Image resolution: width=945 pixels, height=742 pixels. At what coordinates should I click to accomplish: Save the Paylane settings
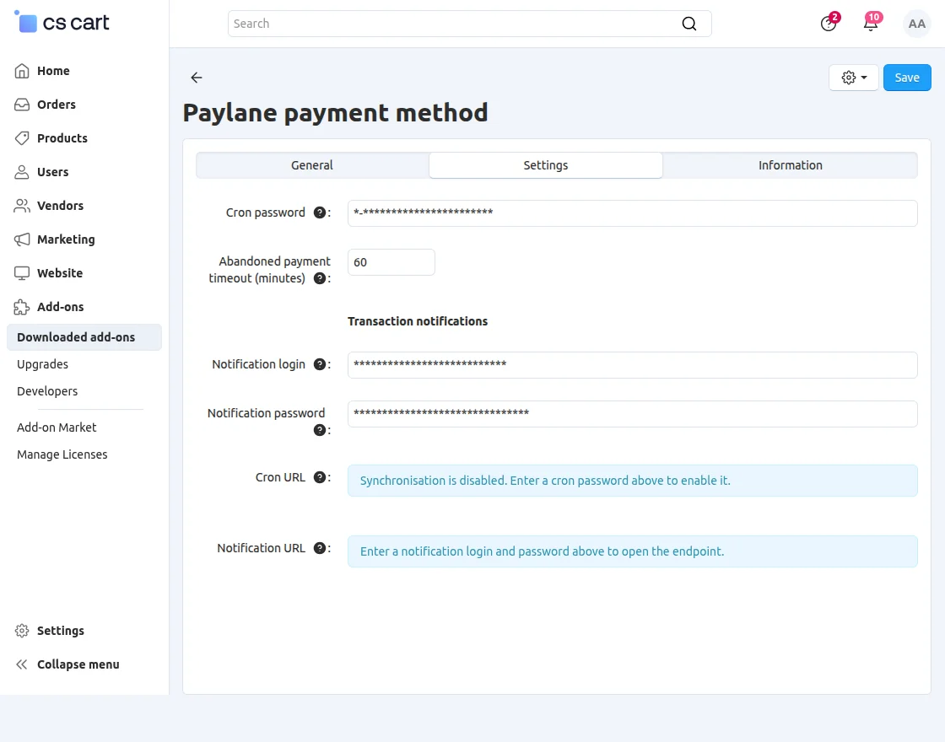[x=906, y=78]
